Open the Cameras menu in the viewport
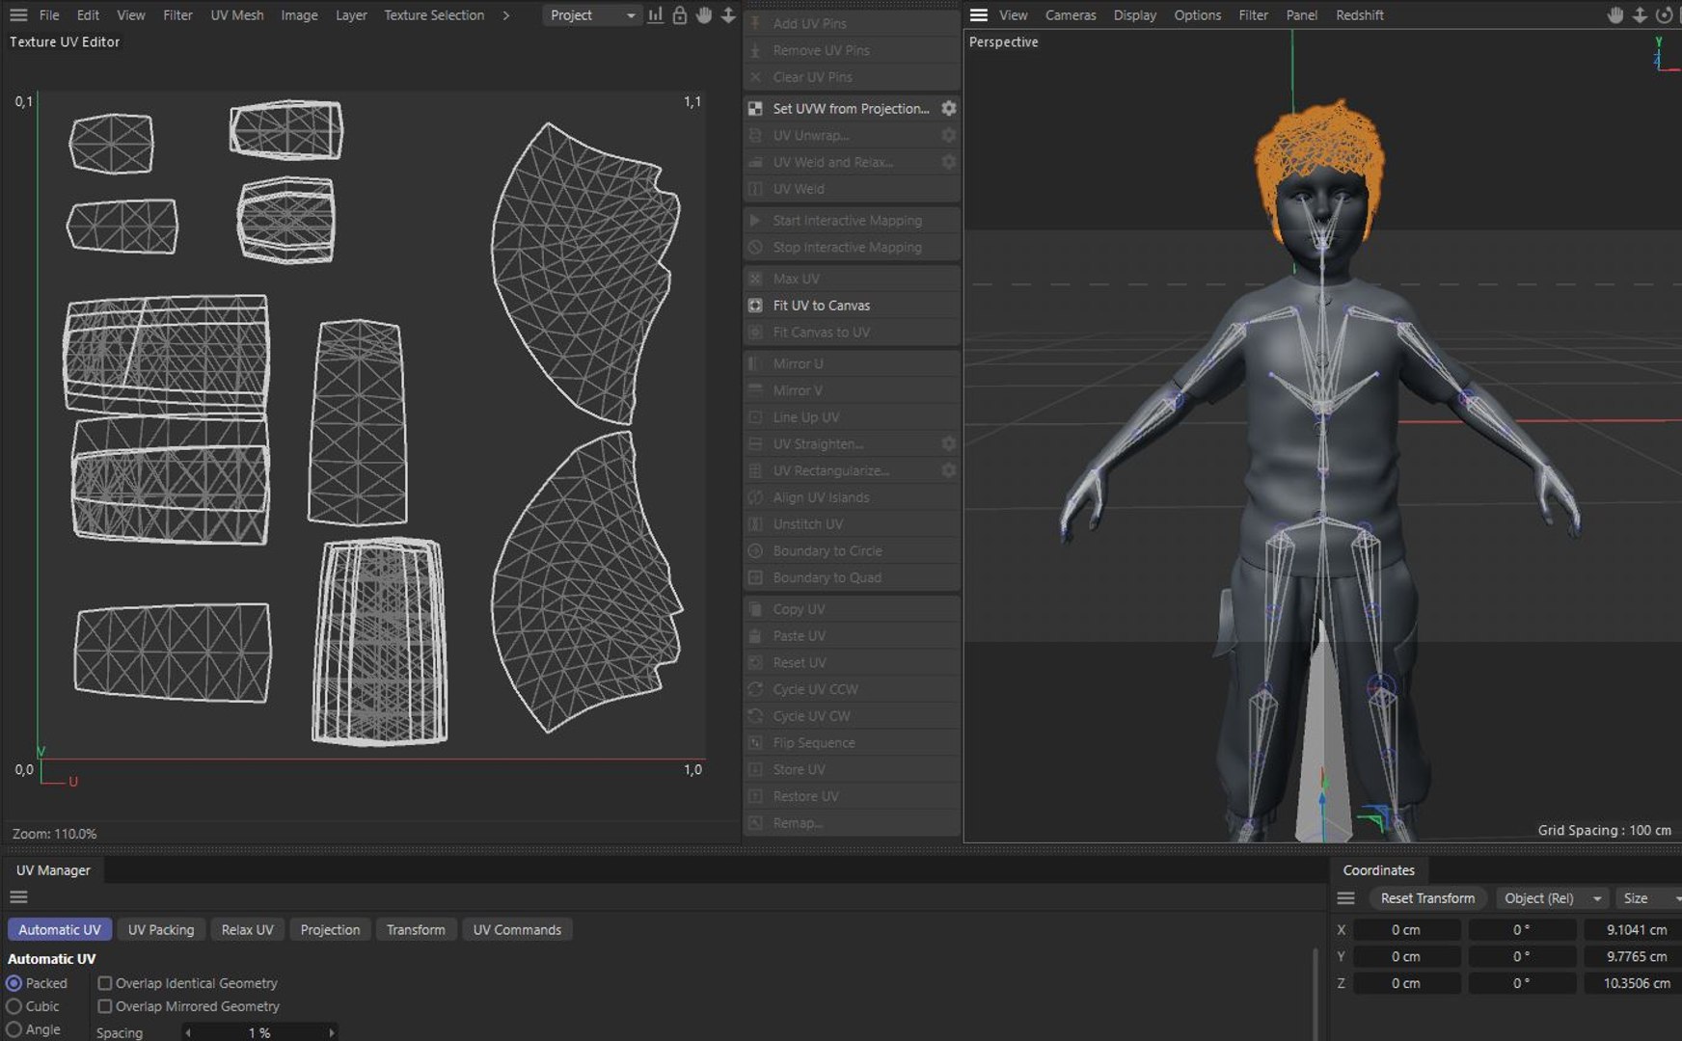This screenshot has width=1682, height=1041. coord(1071,15)
